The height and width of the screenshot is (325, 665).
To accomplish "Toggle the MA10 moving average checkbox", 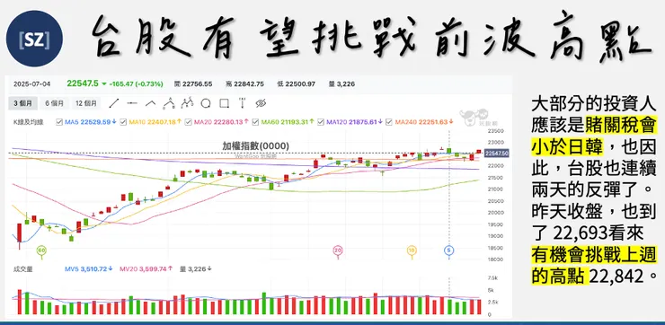I will [x=123, y=122].
